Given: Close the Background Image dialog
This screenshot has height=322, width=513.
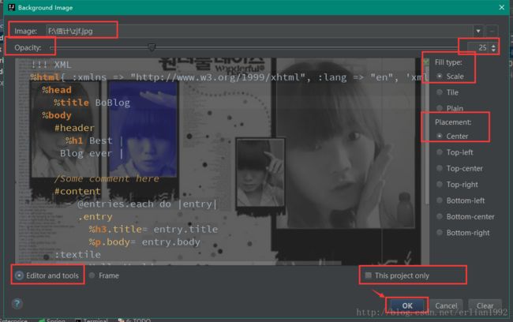Looking at the screenshot, I should (x=502, y=7).
